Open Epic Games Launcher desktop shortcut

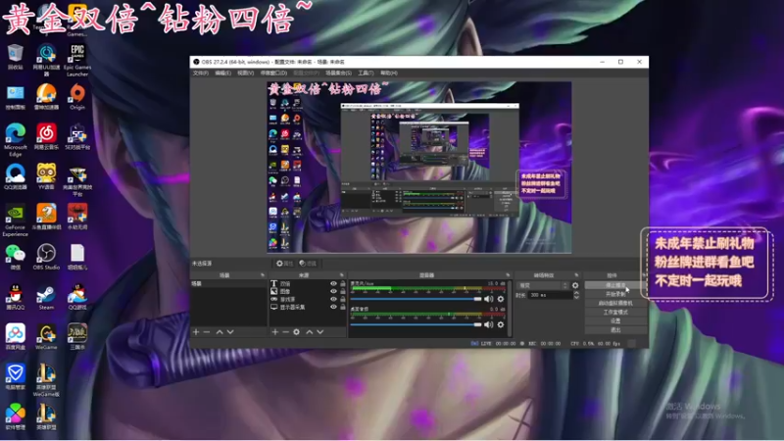pos(77,60)
